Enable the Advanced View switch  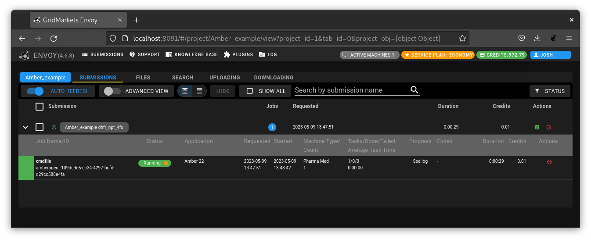pyautogui.click(x=112, y=91)
